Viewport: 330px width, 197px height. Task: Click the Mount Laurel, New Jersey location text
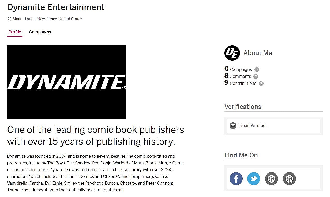(x=47, y=19)
